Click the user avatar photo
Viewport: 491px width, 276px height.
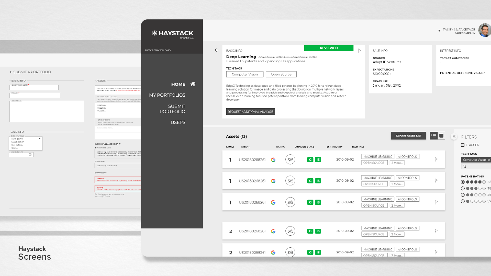click(x=485, y=30)
